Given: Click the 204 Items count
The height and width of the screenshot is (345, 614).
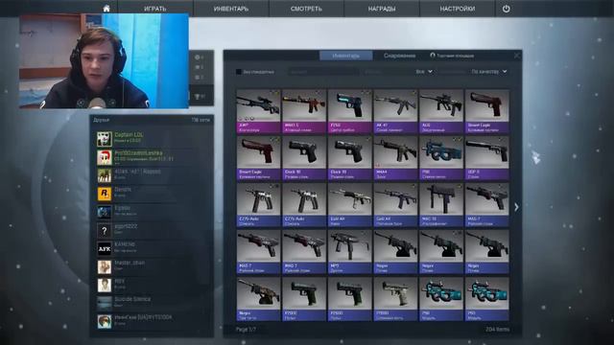Looking at the screenshot, I should [498, 330].
